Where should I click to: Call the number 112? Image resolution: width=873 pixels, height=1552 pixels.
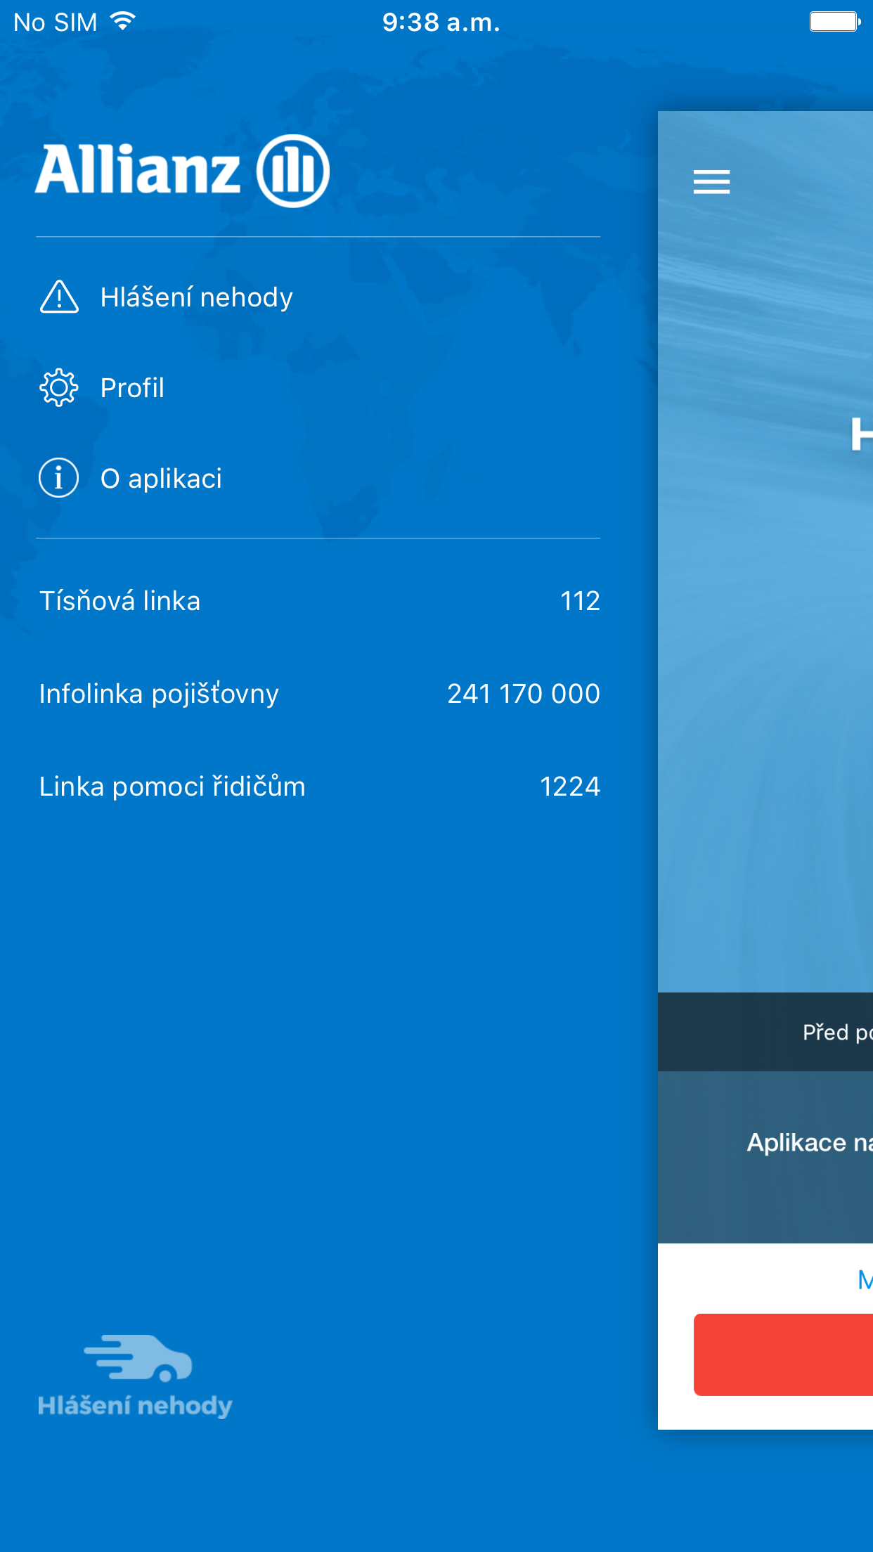click(580, 601)
